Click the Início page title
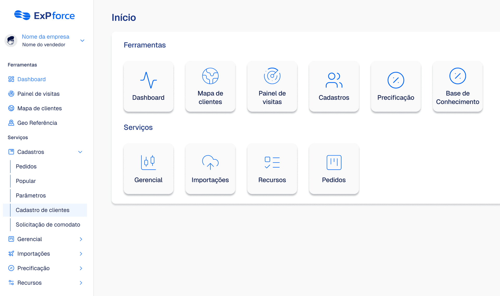This screenshot has height=296, width=500. tap(124, 17)
